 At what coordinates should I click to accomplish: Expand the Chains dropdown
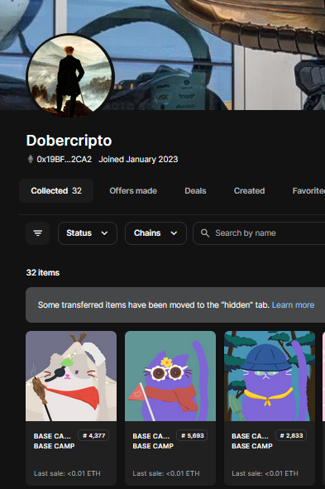tap(155, 233)
